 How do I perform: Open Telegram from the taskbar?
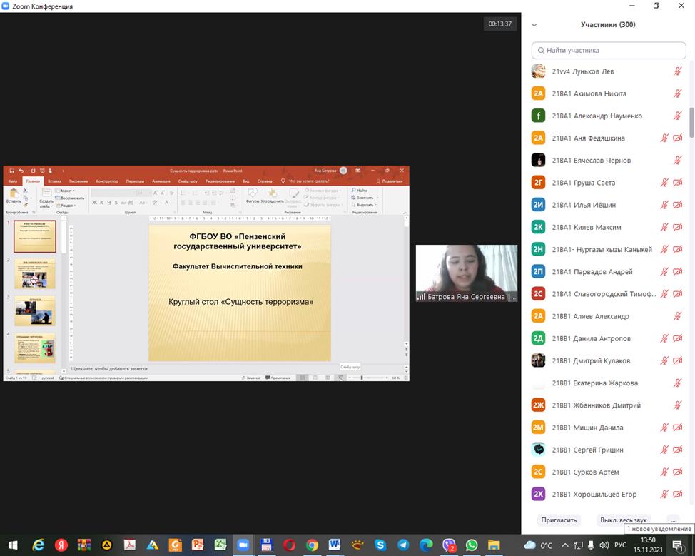pyautogui.click(x=402, y=545)
